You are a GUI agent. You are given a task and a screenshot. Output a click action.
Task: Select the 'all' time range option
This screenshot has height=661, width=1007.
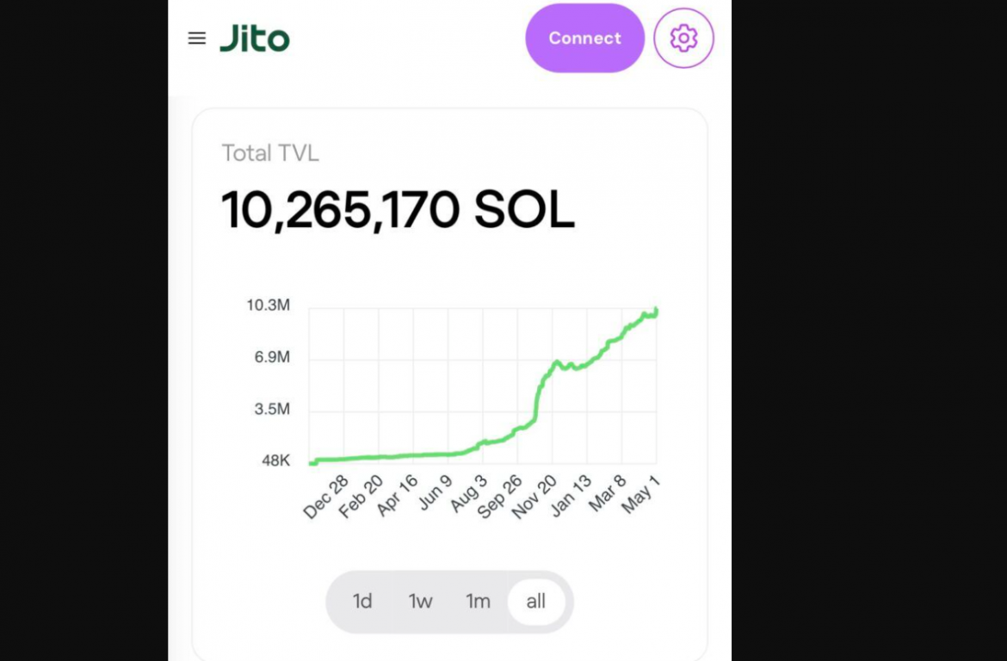pyautogui.click(x=535, y=602)
